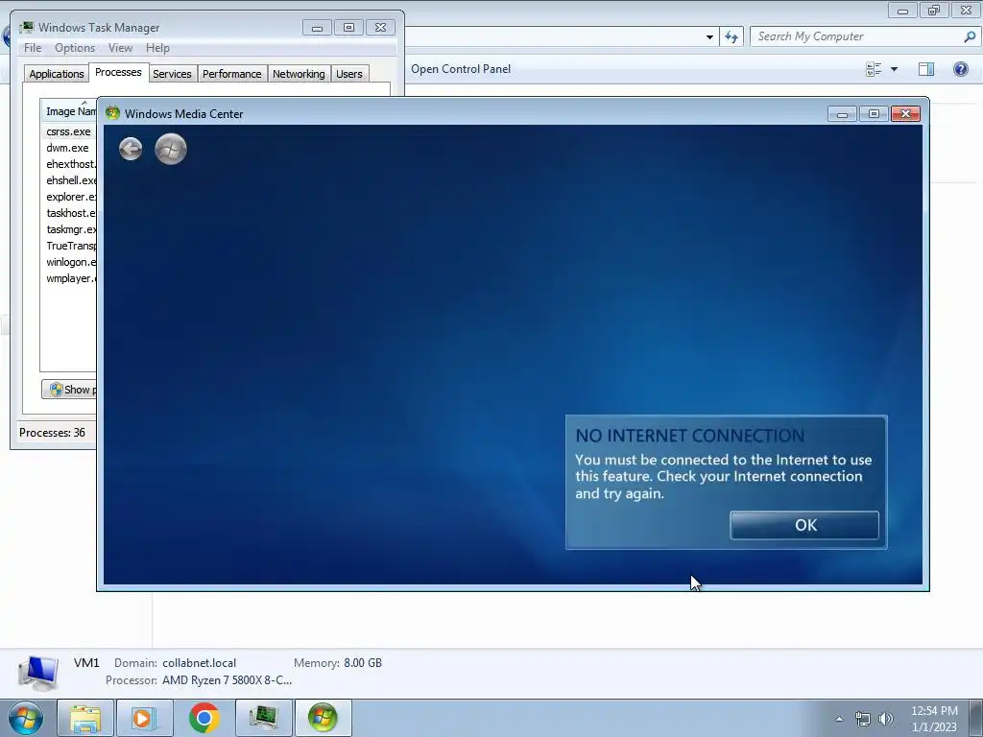Screen dimensions: 983x737
Task: Select ehexthost process row
Action: [69, 164]
